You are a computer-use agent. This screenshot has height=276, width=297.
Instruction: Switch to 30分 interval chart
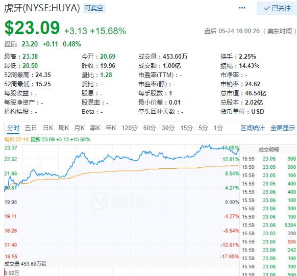[168, 128]
